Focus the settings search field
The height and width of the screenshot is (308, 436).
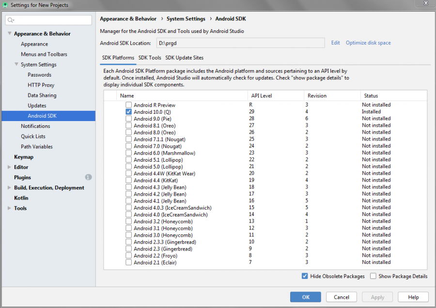point(48,20)
